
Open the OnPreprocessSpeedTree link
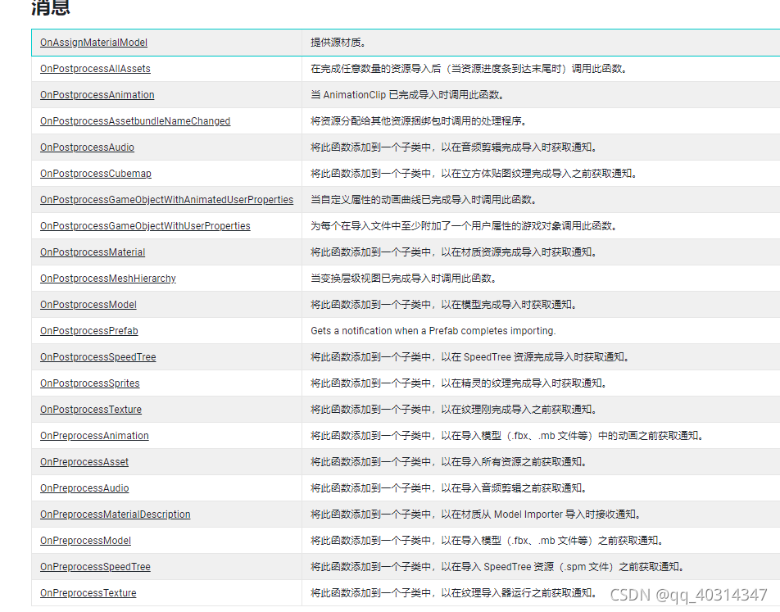click(x=95, y=567)
